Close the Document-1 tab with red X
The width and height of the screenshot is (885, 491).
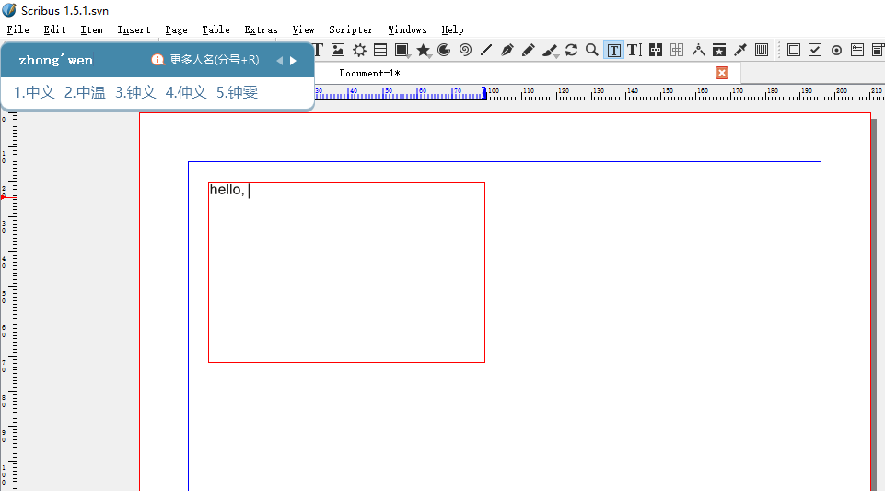coord(722,73)
